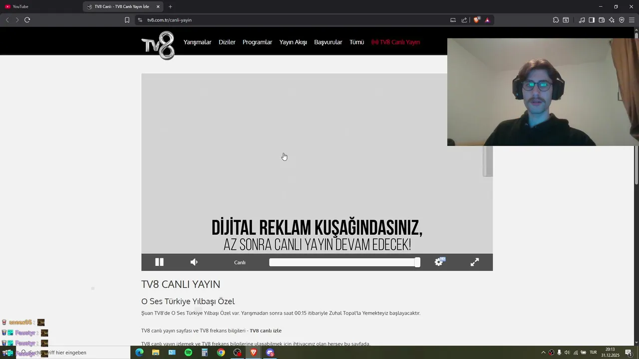Go forward in browser history
The height and width of the screenshot is (359, 639).
pyautogui.click(x=17, y=20)
